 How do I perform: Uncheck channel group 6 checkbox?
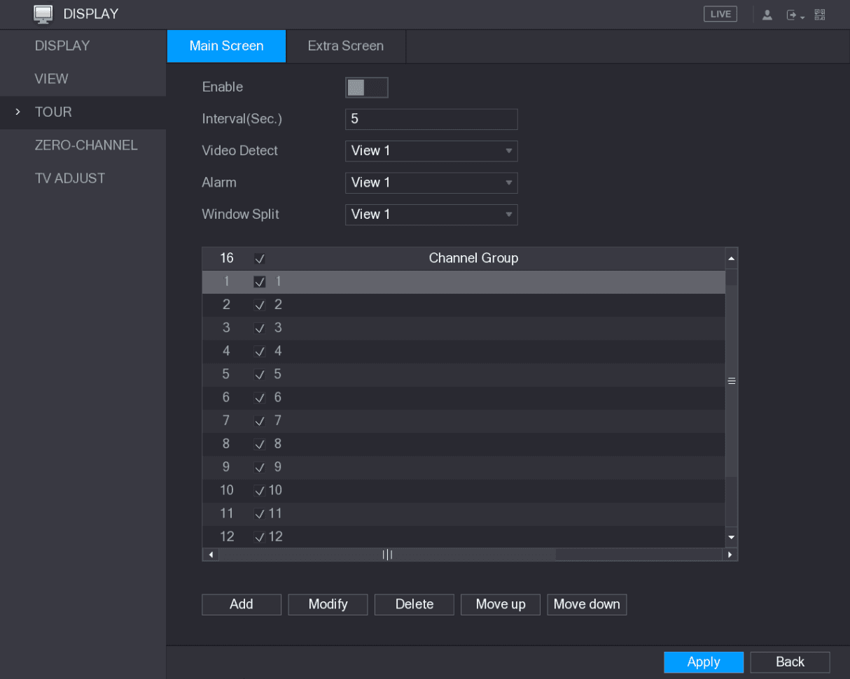(x=260, y=398)
